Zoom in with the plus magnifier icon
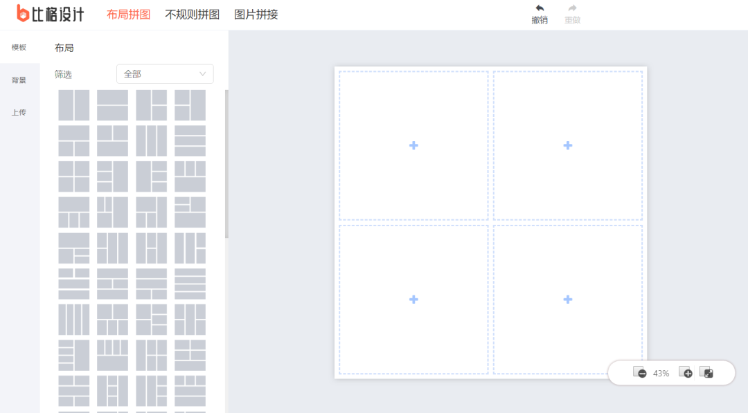This screenshot has height=413, width=748. click(x=686, y=372)
